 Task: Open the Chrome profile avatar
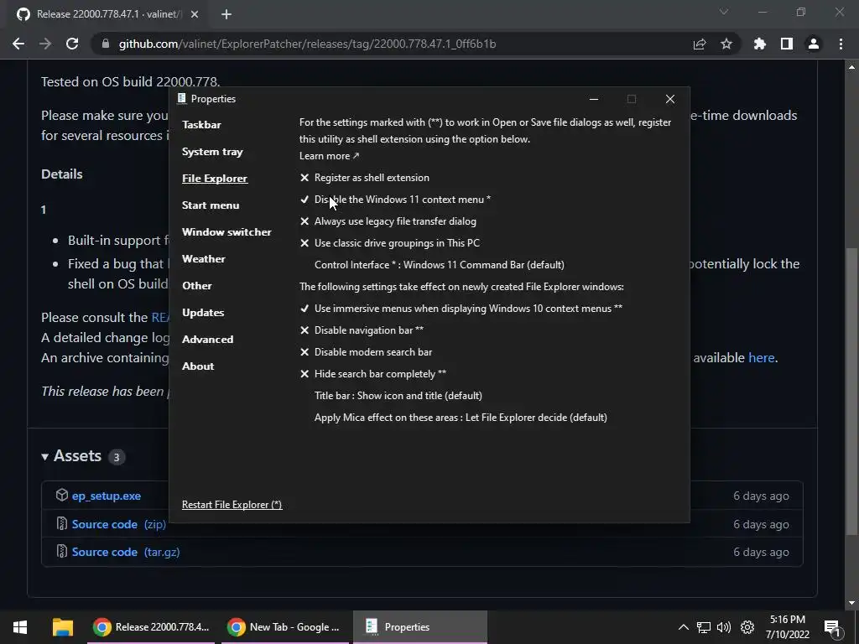(814, 44)
